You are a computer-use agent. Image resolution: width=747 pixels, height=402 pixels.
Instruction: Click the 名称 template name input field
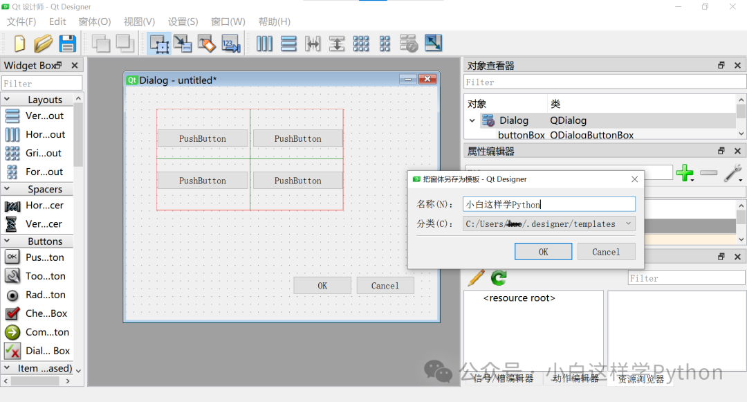548,204
